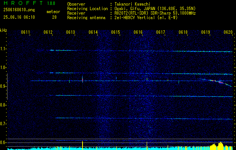The width and height of the screenshot is (236, 150).
Task: Click the 0619 time marker
Action: tap(206, 32)
